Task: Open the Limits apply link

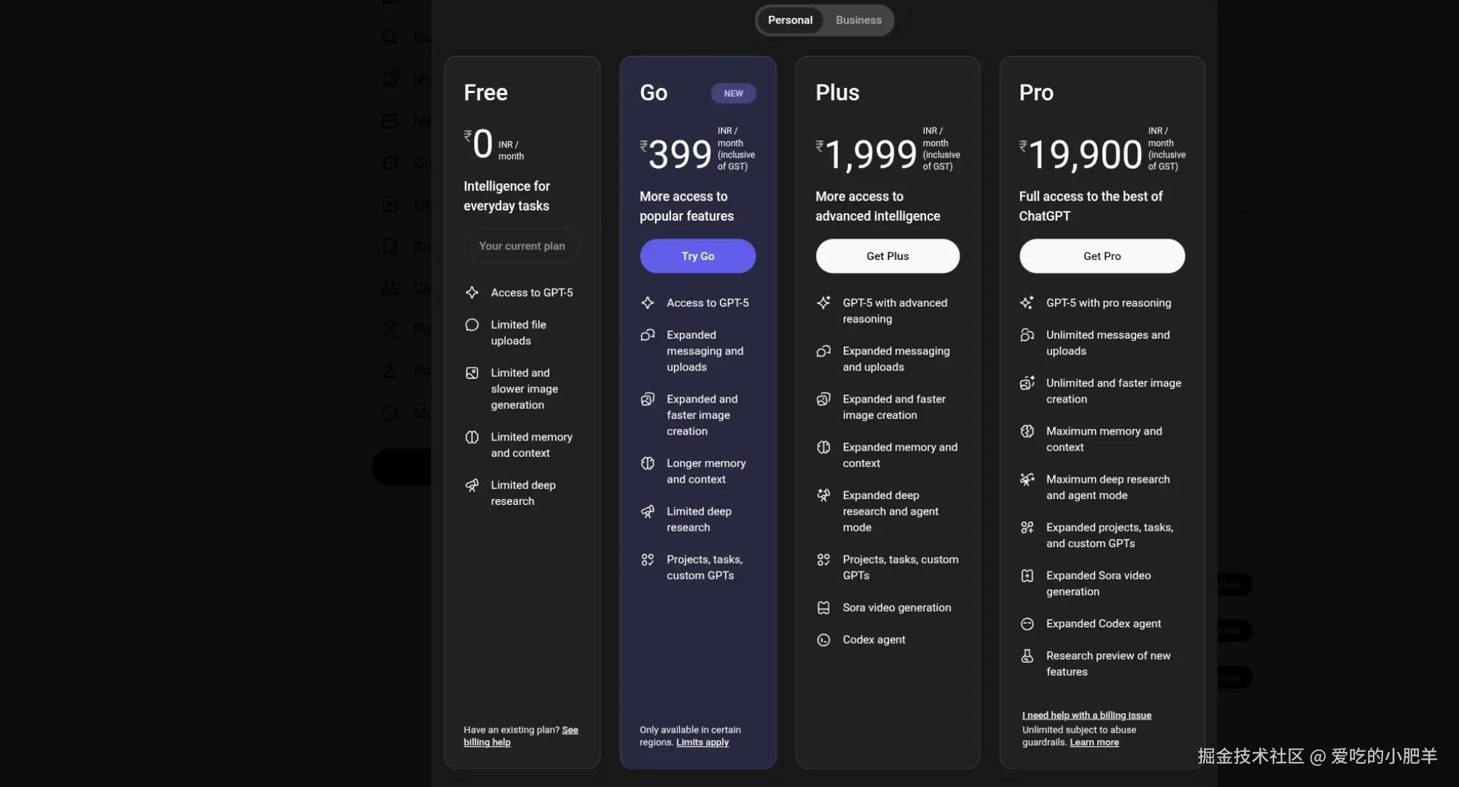Action: [702, 742]
